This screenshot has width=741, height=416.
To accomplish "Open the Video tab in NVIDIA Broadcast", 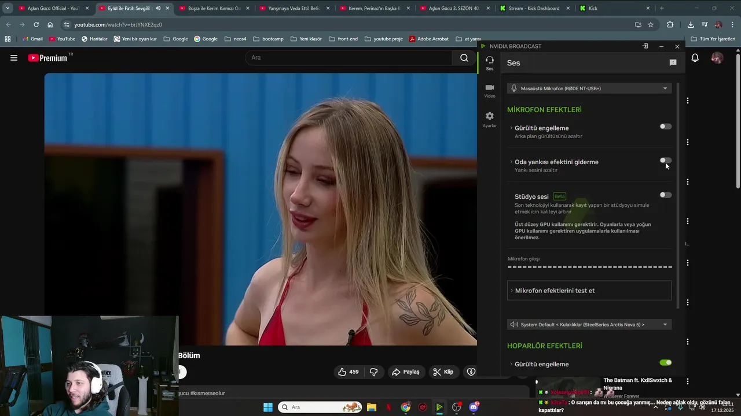I will click(x=490, y=91).
